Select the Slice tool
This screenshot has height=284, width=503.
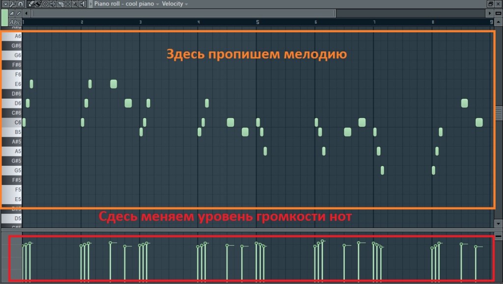[60, 3]
